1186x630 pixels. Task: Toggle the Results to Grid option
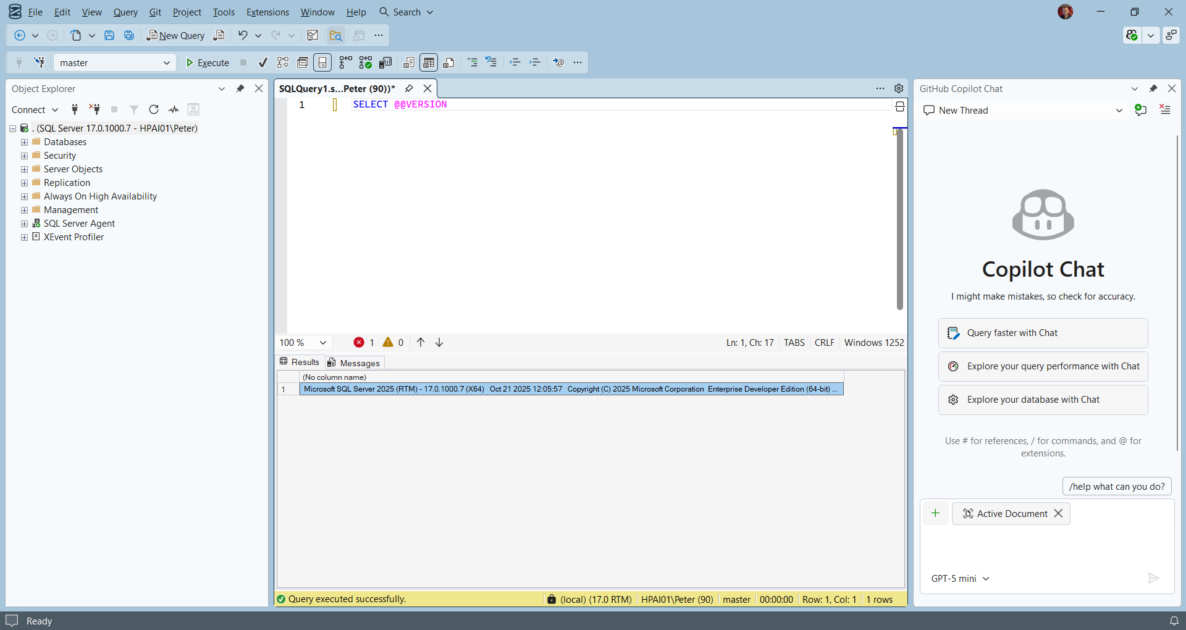tap(429, 62)
